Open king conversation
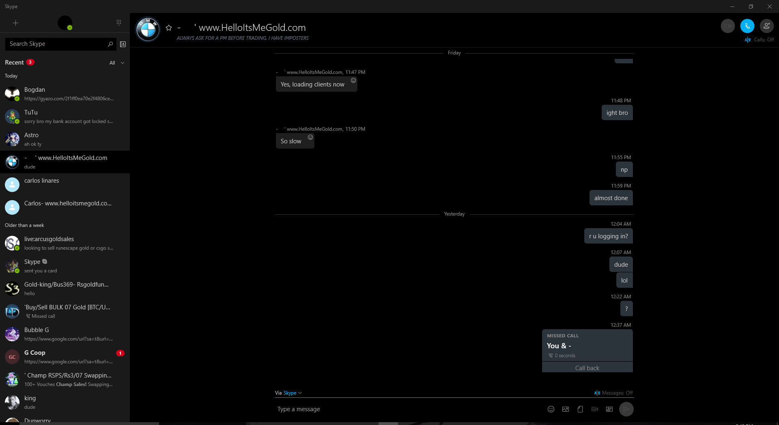This screenshot has width=779, height=425. point(65,402)
